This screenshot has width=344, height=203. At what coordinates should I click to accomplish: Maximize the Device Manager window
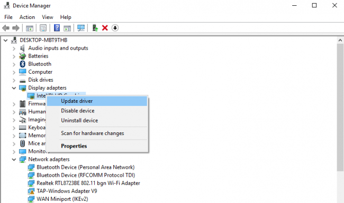tap(314, 5)
